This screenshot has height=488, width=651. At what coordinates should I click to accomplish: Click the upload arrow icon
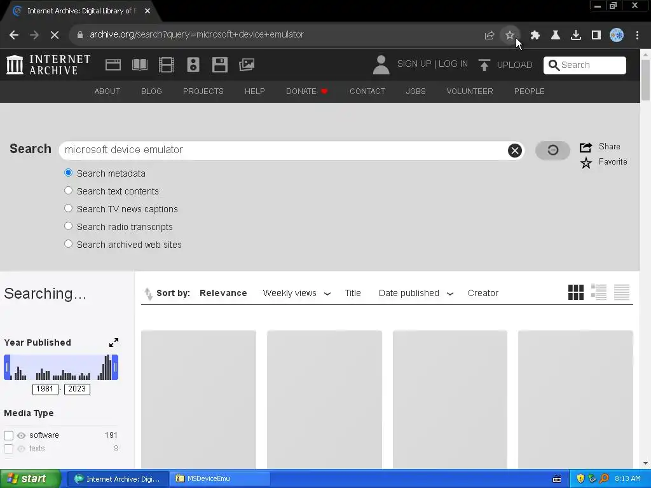484,65
